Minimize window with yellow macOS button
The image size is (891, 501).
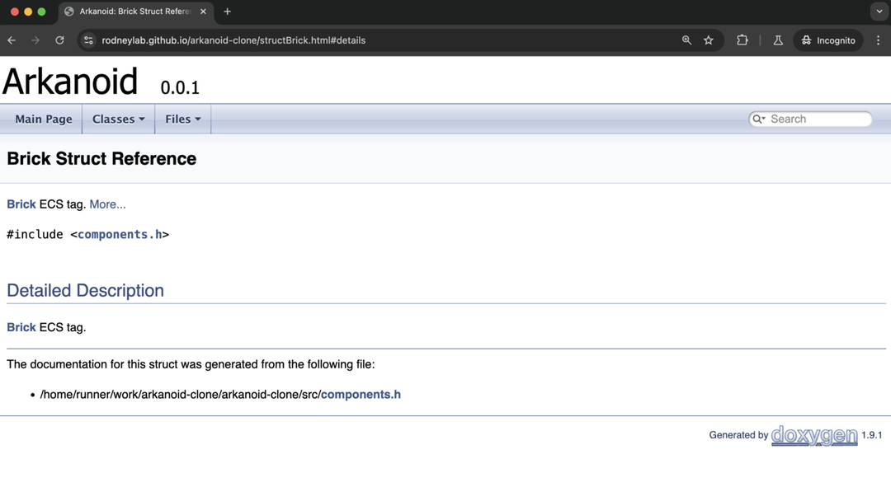[28, 12]
